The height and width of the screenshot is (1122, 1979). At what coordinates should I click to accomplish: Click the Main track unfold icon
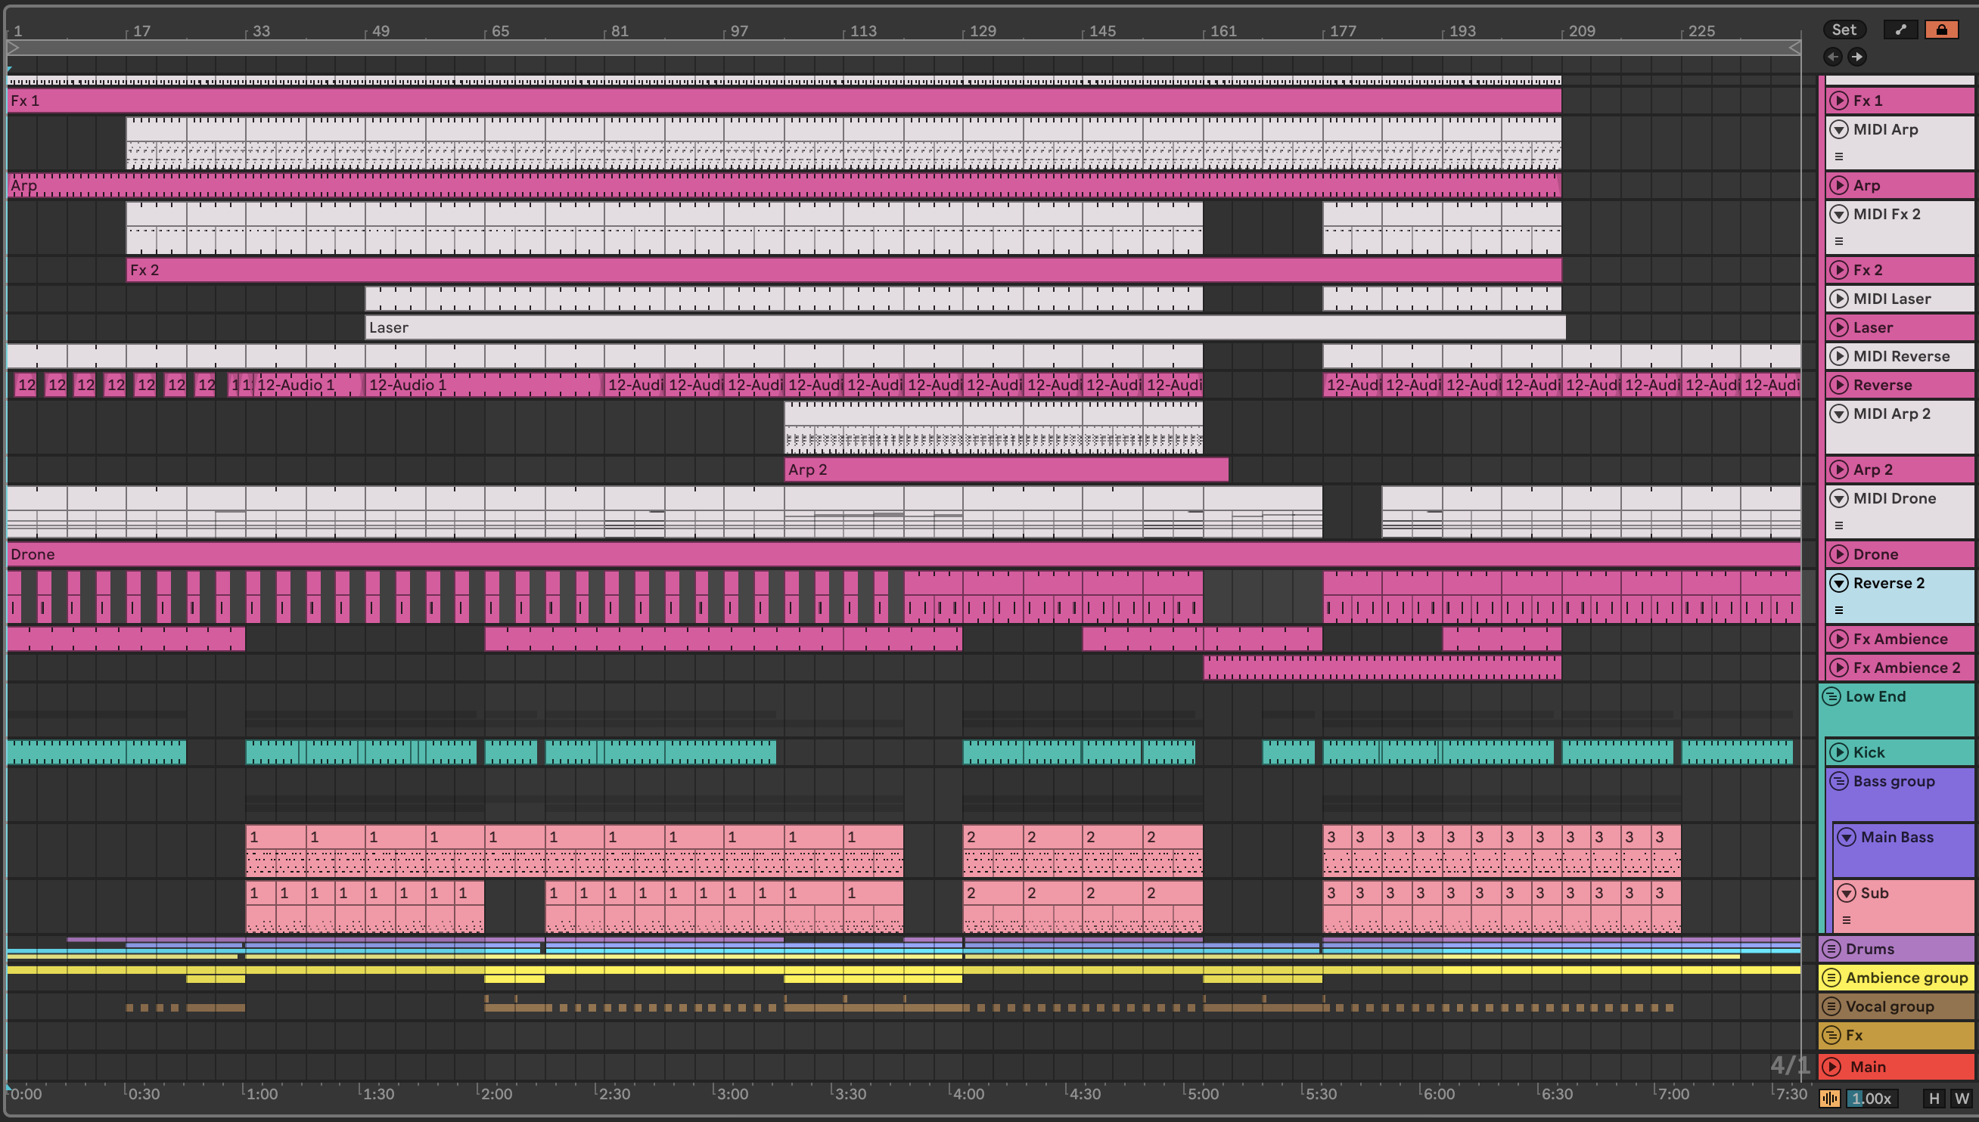pyautogui.click(x=1833, y=1067)
